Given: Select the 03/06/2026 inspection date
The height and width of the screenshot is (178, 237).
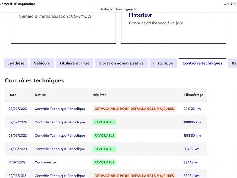Looking at the screenshot, I should 17,109.
